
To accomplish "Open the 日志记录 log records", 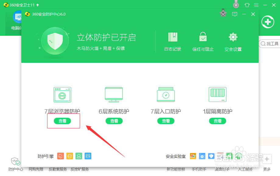I will pos(173,42).
